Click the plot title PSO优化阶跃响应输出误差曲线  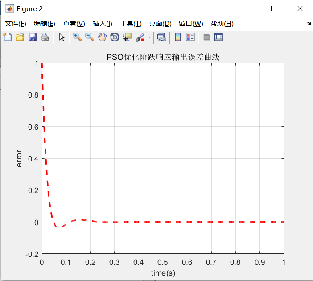(x=163, y=57)
